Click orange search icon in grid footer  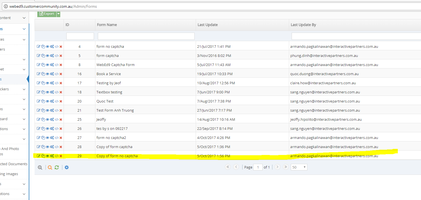pyautogui.click(x=50, y=167)
